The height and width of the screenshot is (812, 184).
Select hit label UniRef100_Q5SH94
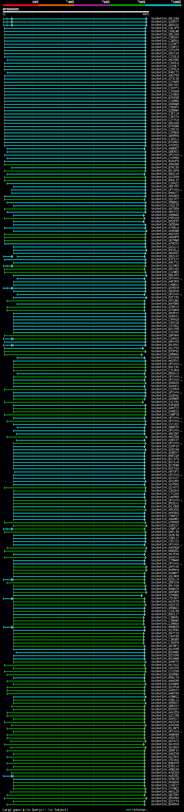click(165, 798)
